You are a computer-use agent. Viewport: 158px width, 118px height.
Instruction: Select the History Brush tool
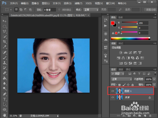4,68
